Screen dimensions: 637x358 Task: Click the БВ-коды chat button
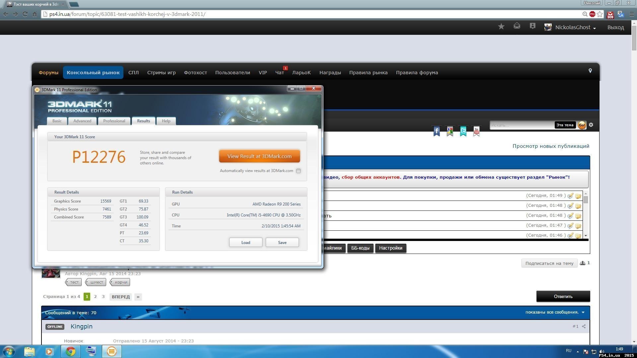click(360, 248)
